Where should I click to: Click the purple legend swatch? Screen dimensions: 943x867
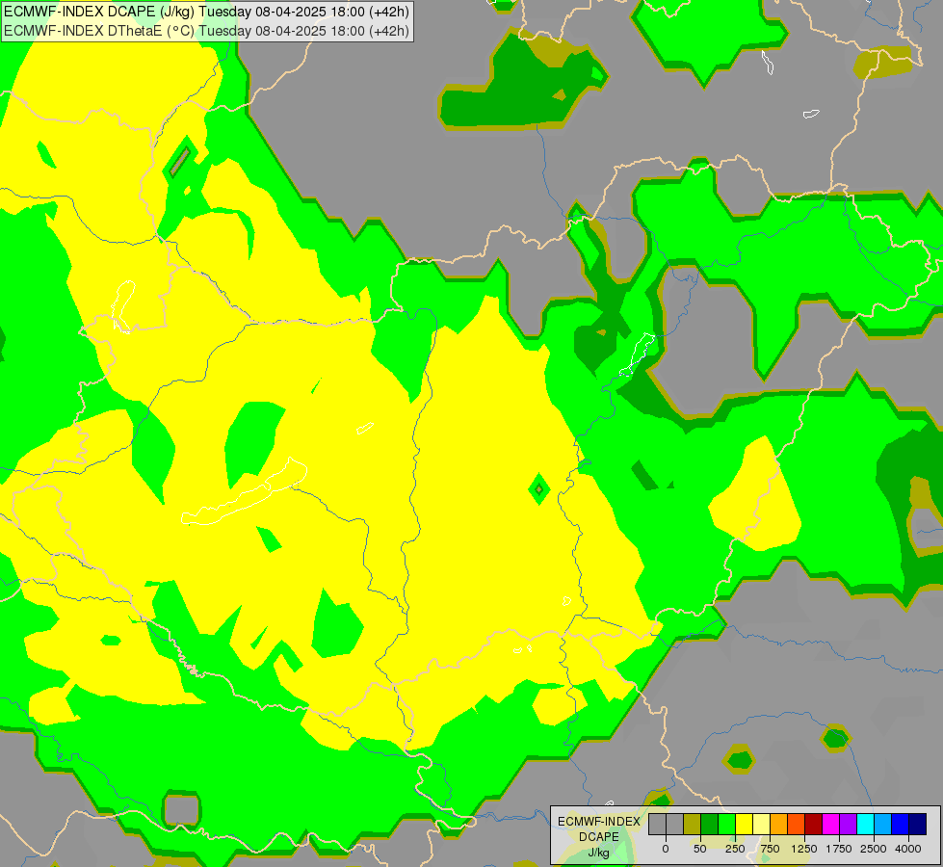[x=849, y=825]
